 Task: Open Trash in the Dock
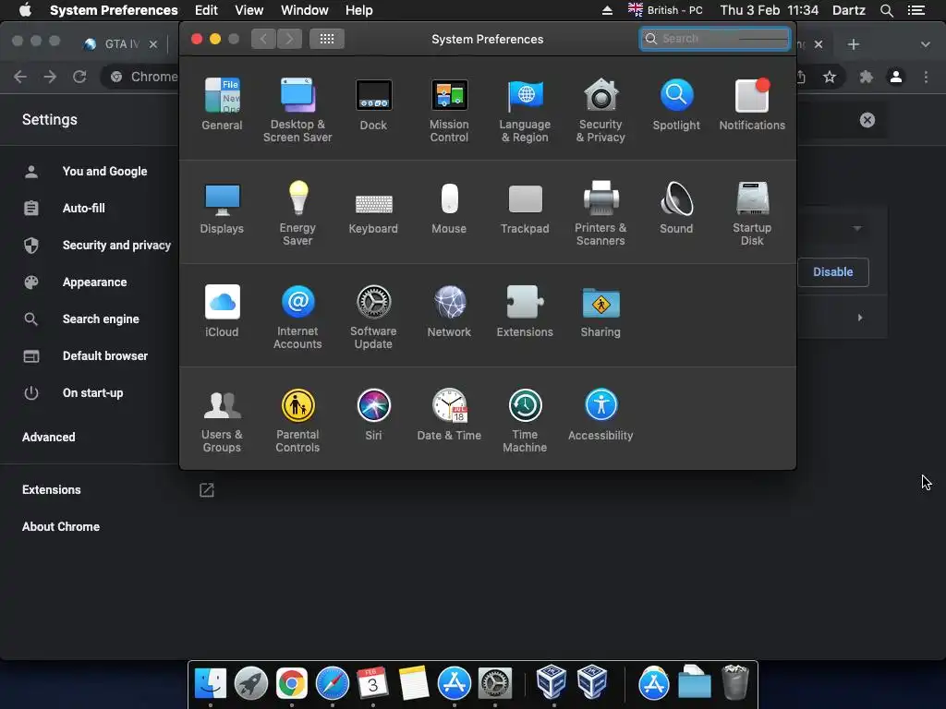click(735, 682)
